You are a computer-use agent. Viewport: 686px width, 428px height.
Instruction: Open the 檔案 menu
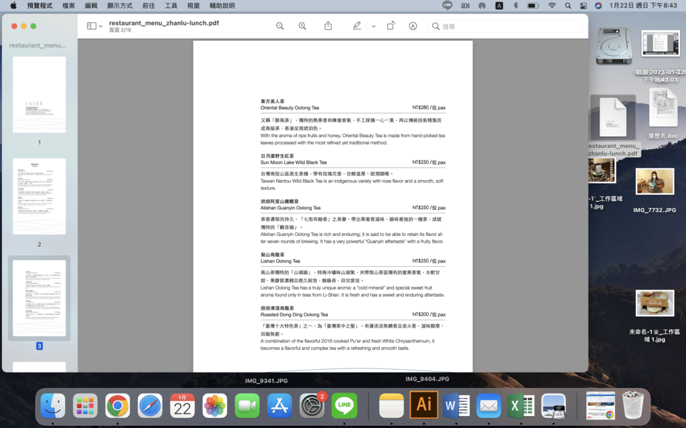pos(68,5)
